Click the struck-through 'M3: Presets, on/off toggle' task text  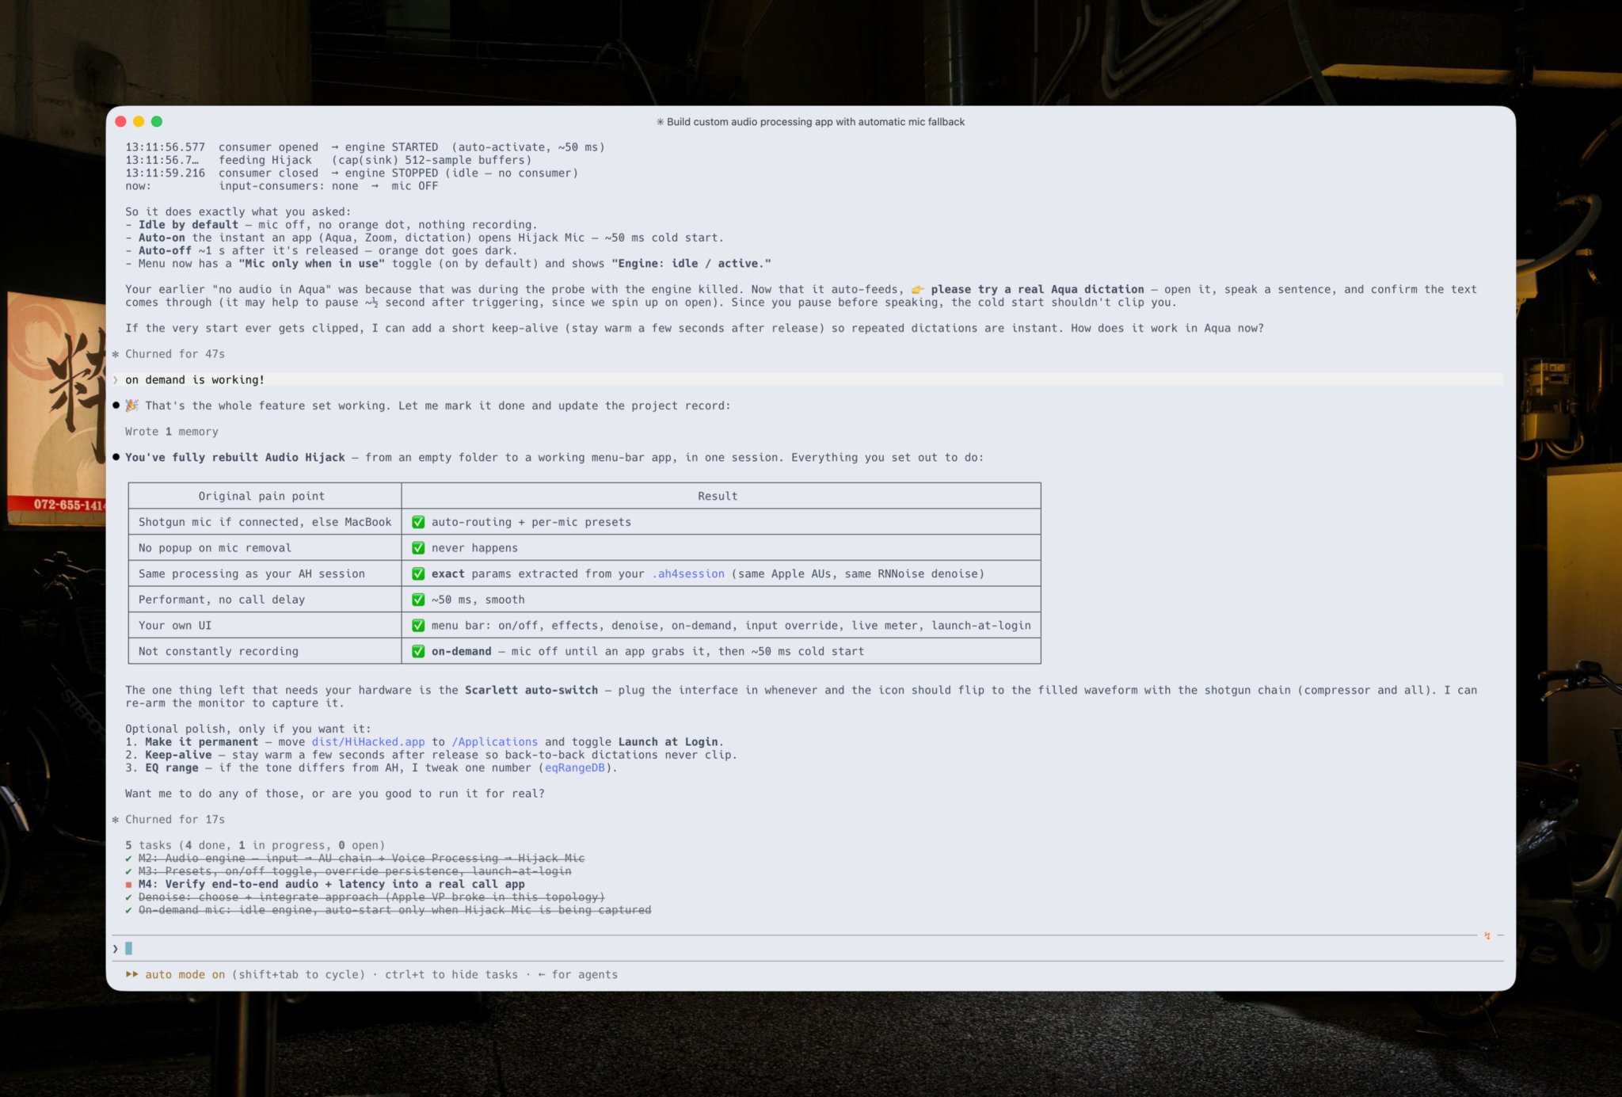pyautogui.click(x=355, y=871)
